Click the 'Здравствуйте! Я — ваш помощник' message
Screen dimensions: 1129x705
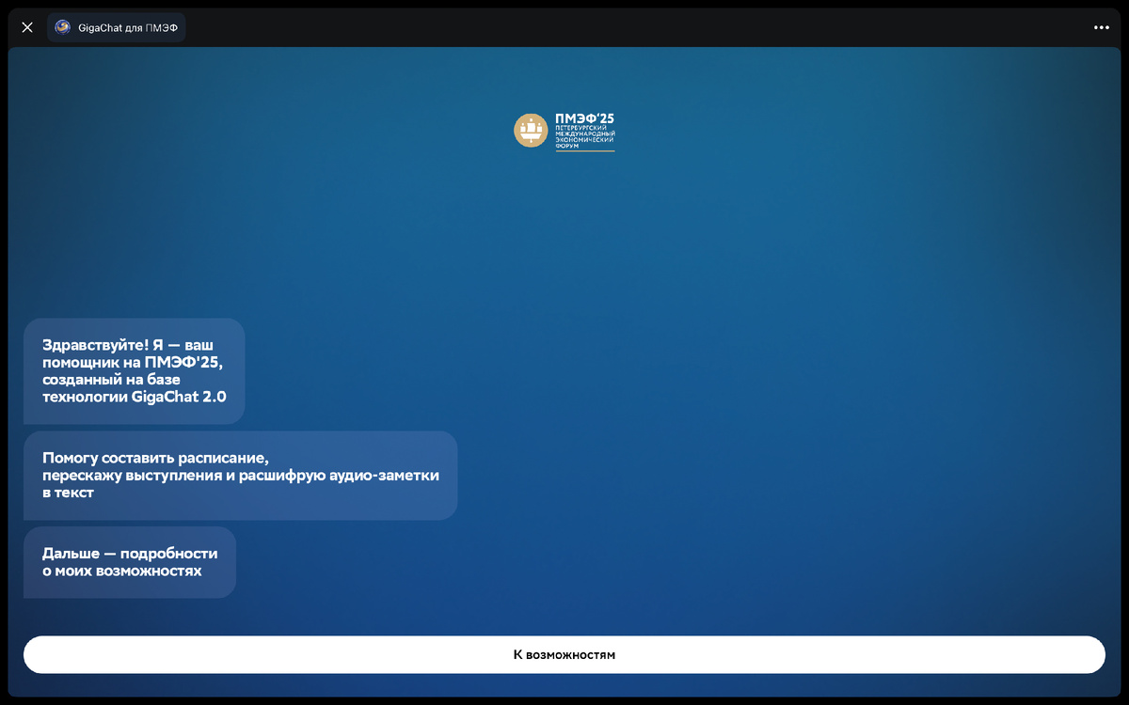[x=135, y=371]
